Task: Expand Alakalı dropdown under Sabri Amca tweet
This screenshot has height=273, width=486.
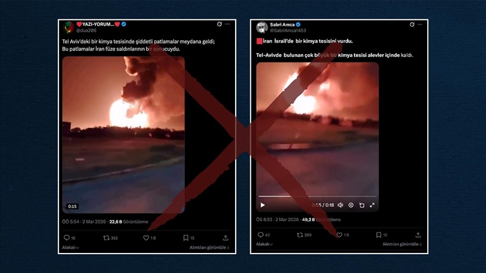Action: click(265, 244)
